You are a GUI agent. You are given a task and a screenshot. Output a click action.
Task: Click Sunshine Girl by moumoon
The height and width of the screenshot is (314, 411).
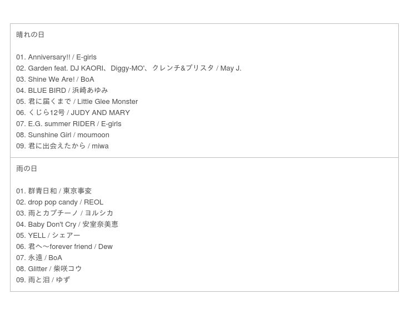(x=63, y=135)
